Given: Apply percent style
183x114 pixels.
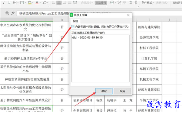Looking at the screenshot, I should coord(119,2).
